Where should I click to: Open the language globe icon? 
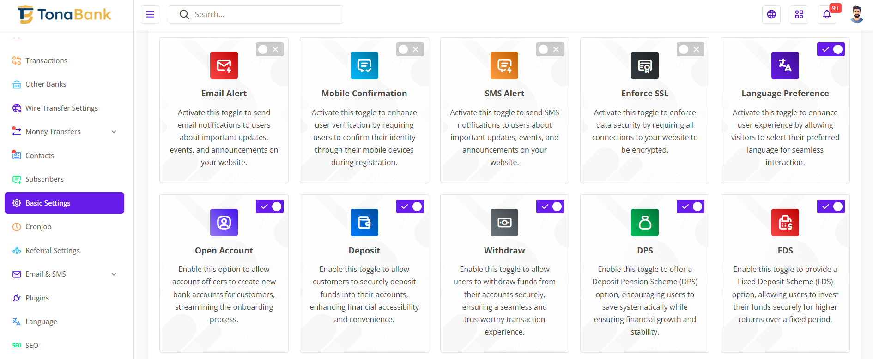771,14
